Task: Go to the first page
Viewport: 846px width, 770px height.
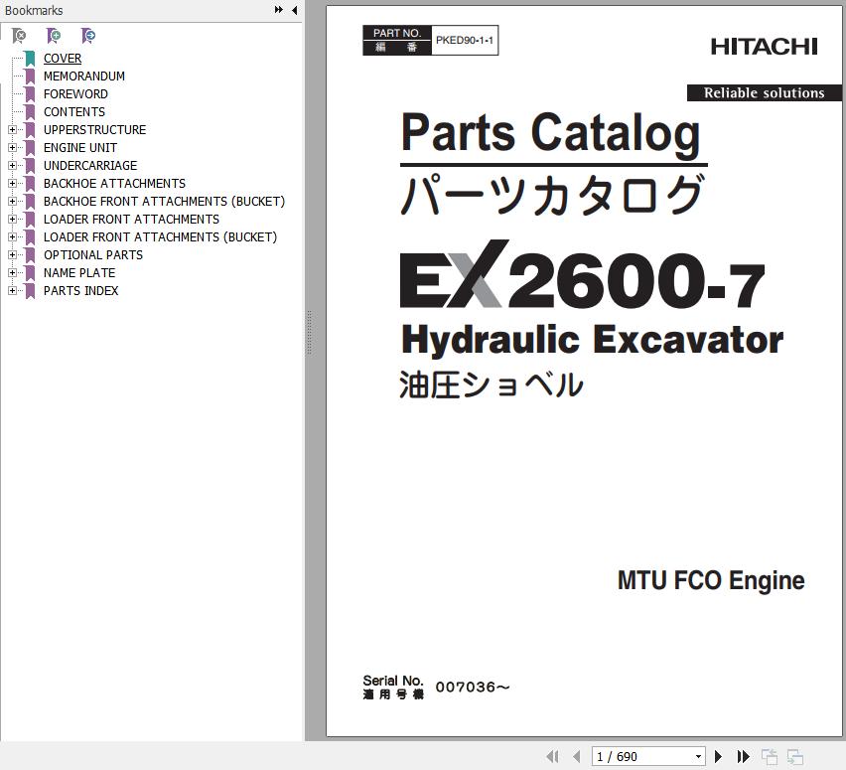Action: point(552,756)
